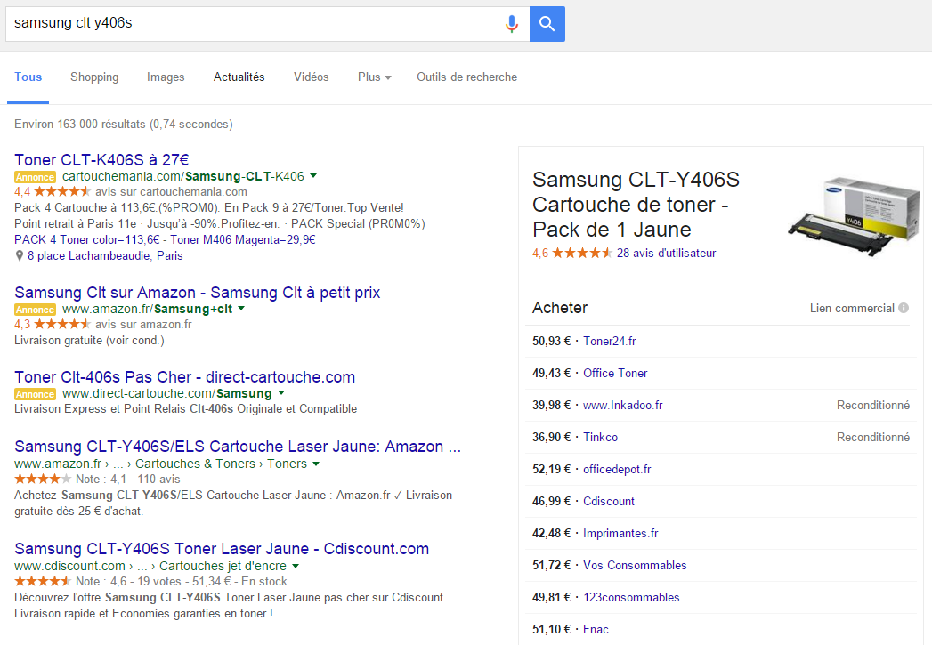Open the Tinkco seller link
This screenshot has height=645, width=932.
tap(600, 437)
